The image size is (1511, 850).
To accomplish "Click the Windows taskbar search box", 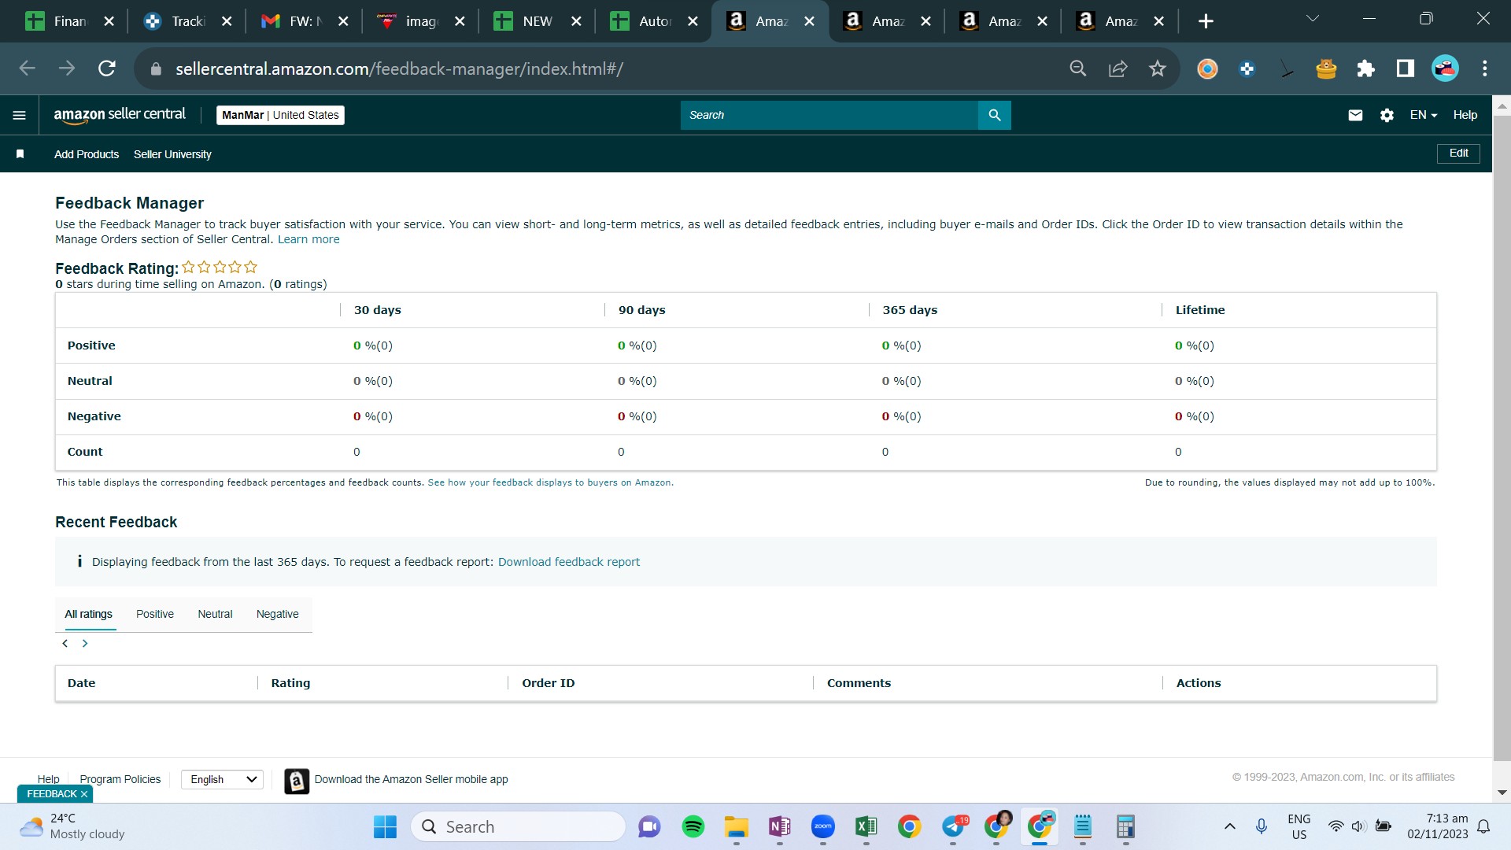I will tap(518, 827).
